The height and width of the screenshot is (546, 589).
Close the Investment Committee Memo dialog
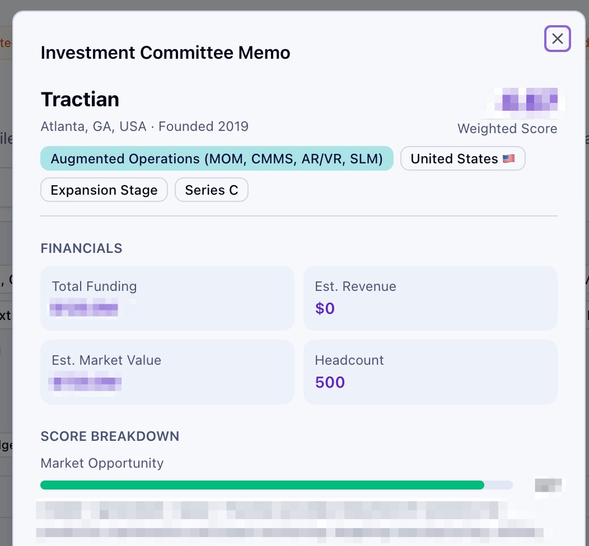[557, 39]
